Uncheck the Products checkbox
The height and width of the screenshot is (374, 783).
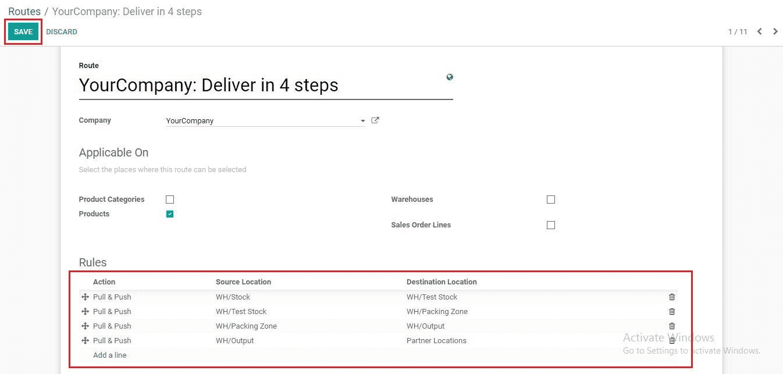click(170, 214)
